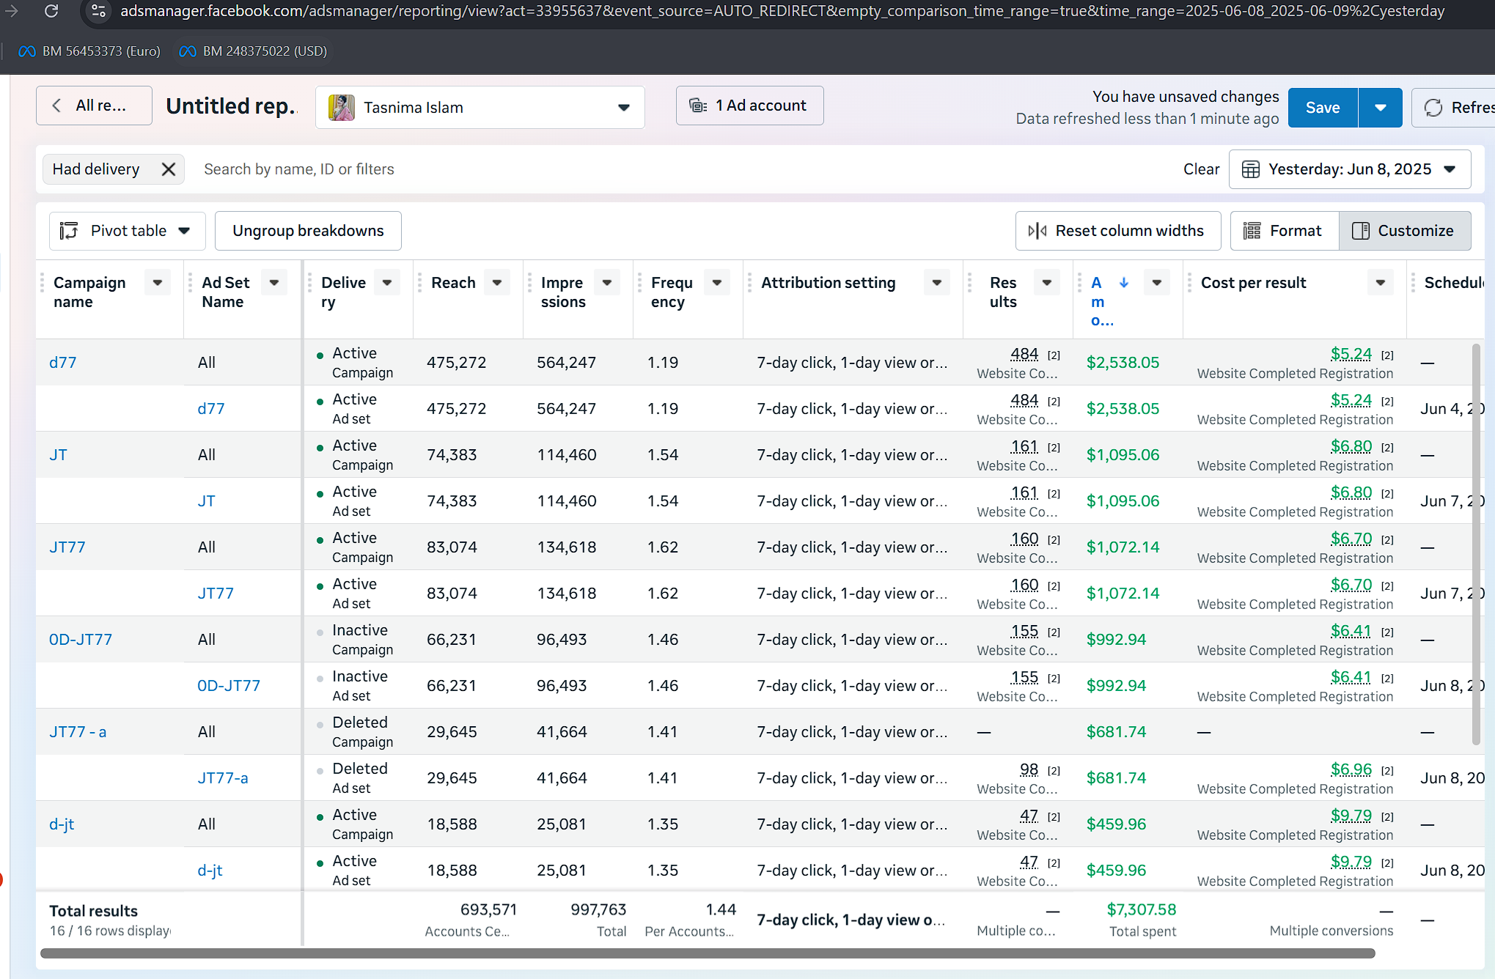Click the Reset column widths button
This screenshot has width=1495, height=979.
[1118, 231]
